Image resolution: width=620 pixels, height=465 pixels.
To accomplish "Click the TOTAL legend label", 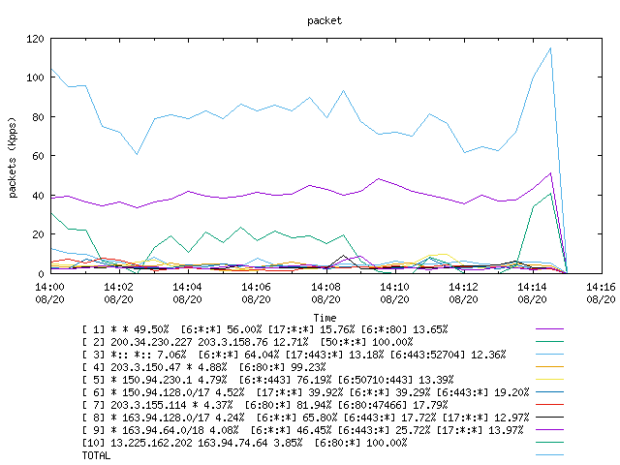I will pos(96,455).
